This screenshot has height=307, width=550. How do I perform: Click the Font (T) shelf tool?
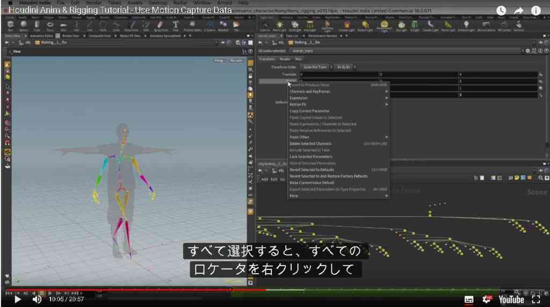pos(176,25)
